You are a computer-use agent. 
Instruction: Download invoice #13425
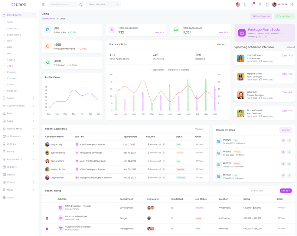[289, 141]
